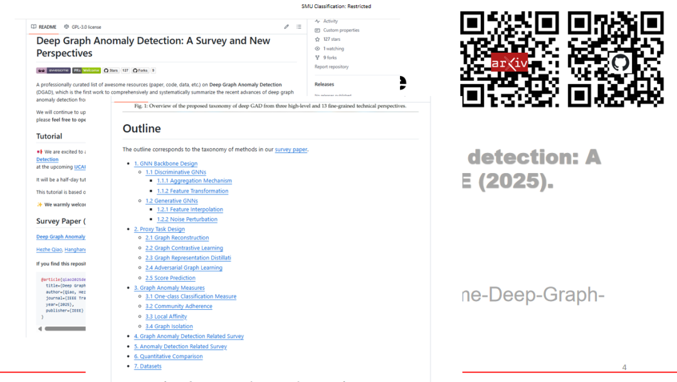Open the README outline list icon
Image resolution: width=677 pixels, height=382 pixels.
(299, 27)
